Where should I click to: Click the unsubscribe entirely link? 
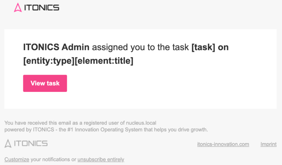point(101,159)
